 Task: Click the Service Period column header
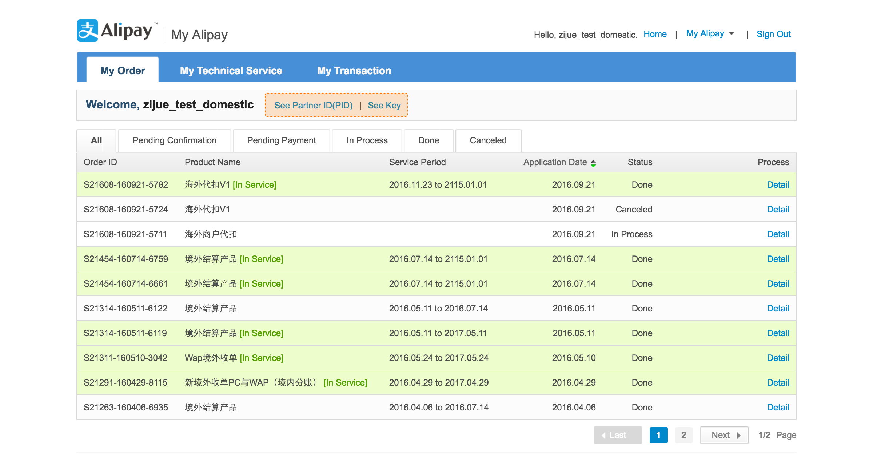coord(417,162)
